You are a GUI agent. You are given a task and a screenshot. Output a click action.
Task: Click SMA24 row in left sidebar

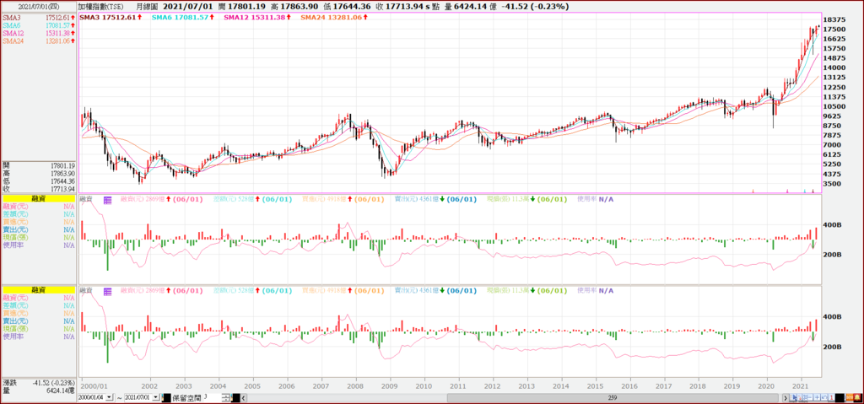[x=39, y=41]
